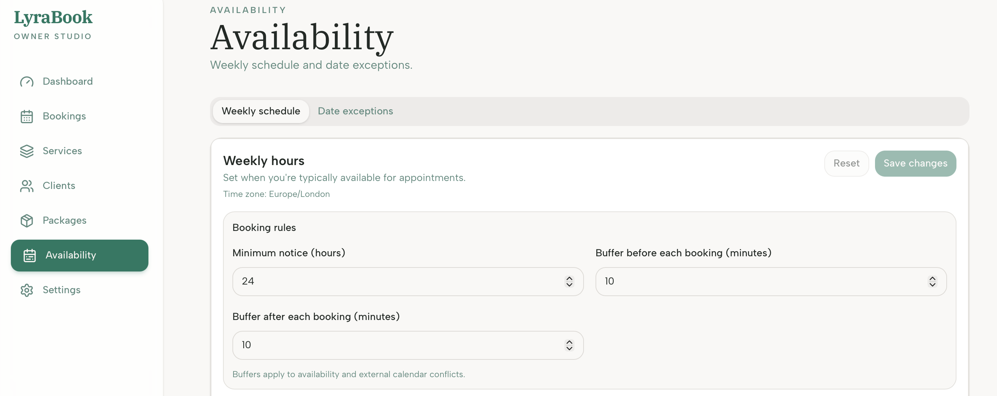
Task: Focus the Minimum notice hours field
Action: (387, 281)
